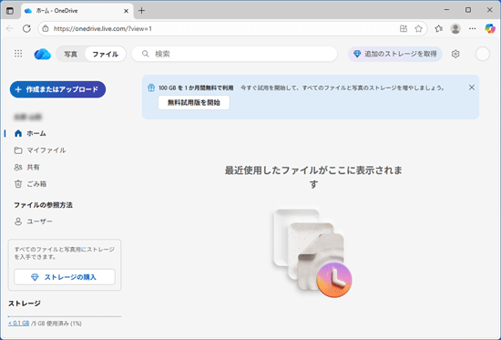Open the account profile circle

tap(483, 54)
